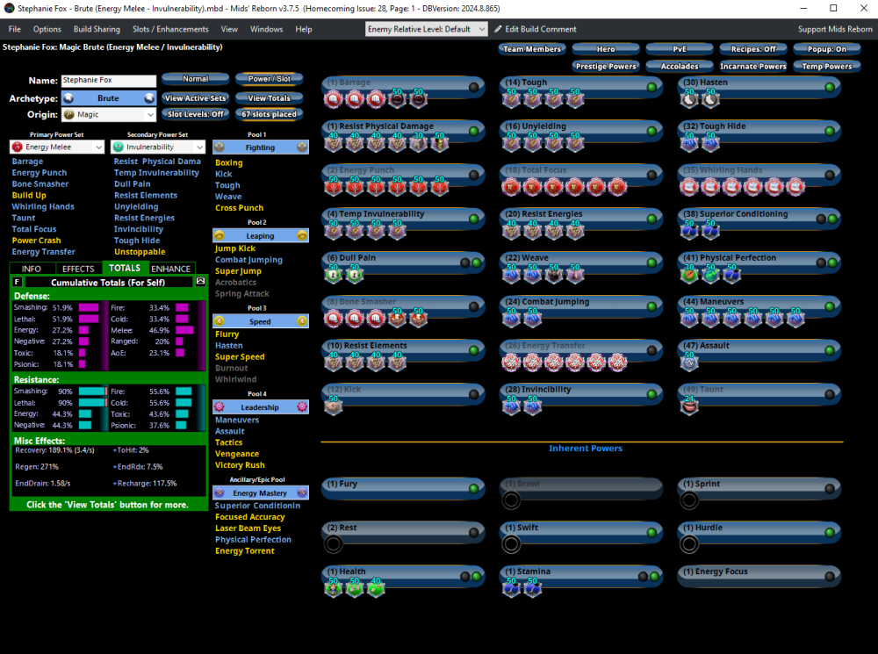
Task: Click the F button in Cumulative Totals header
Action: pyautogui.click(x=18, y=282)
